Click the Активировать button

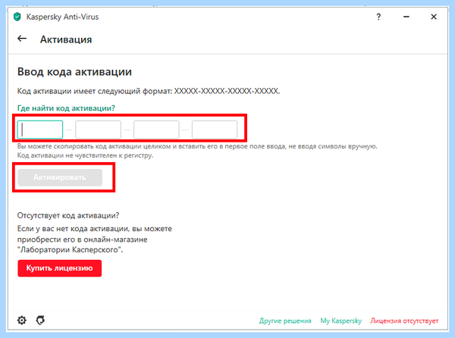[x=60, y=177]
